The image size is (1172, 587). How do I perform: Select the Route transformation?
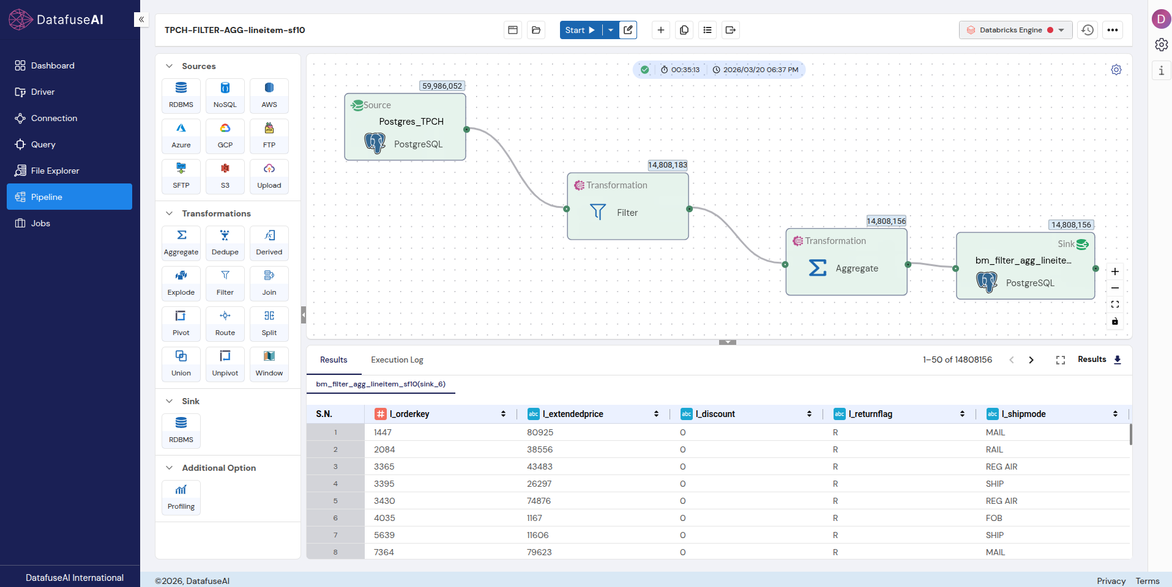click(x=225, y=323)
